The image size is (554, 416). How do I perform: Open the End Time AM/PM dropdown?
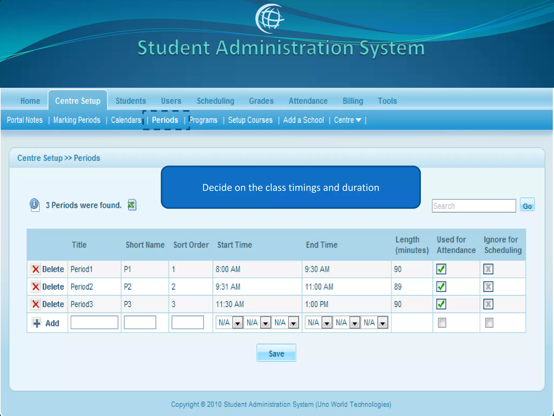point(375,323)
